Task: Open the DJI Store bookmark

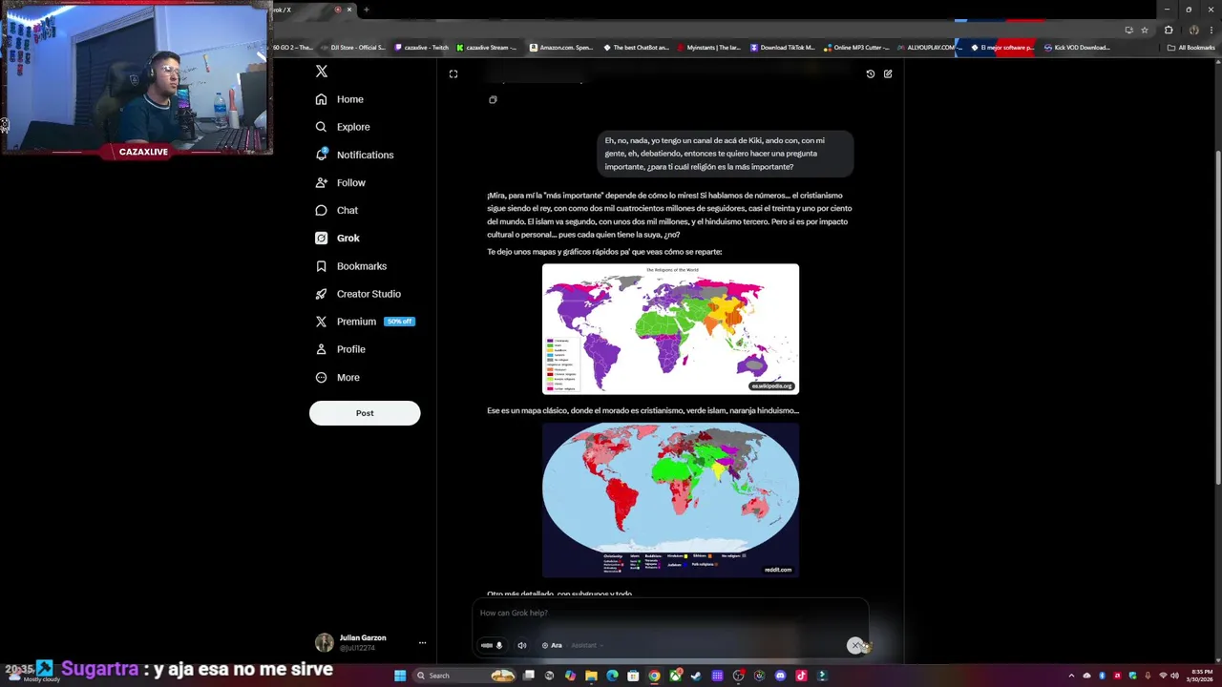Action: coord(353,48)
